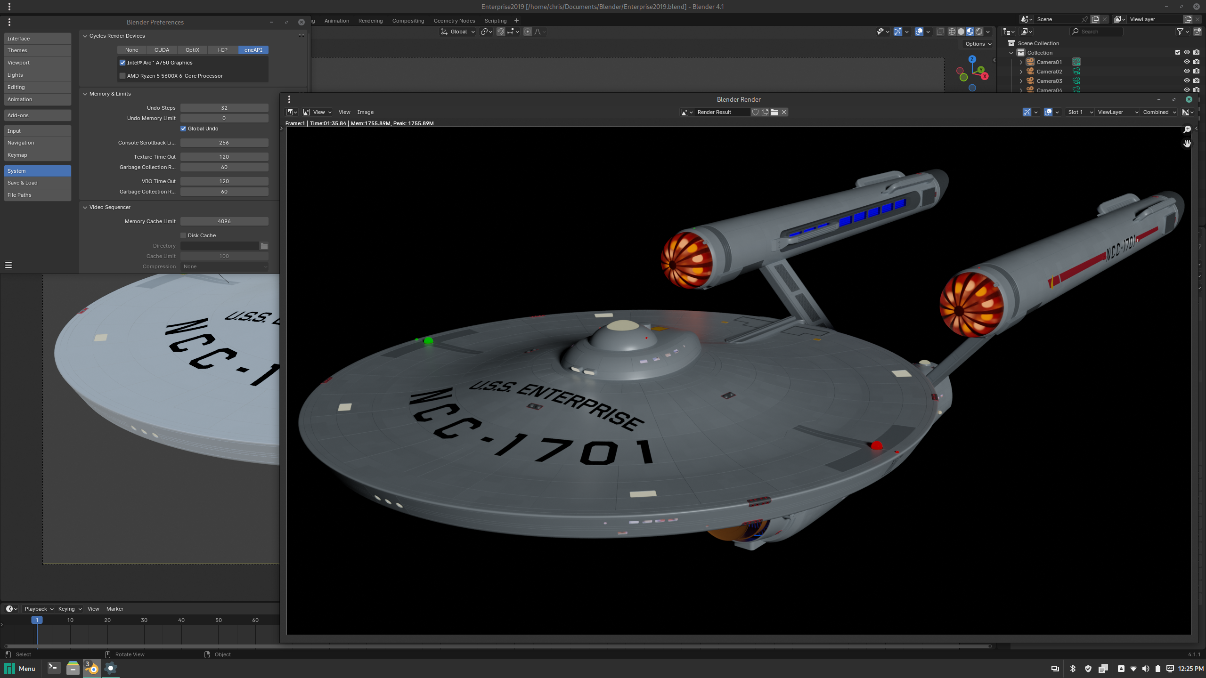Screen dimensions: 1206x678
Task: Collapse Video Sequencer panel
Action: tap(85, 207)
